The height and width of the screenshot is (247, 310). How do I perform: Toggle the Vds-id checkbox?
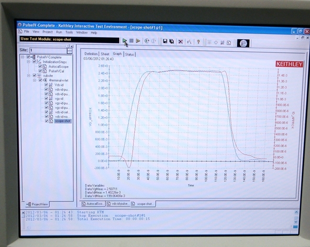[46, 85]
